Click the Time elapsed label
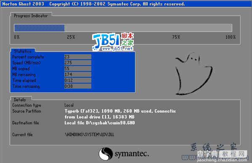 [24, 80]
